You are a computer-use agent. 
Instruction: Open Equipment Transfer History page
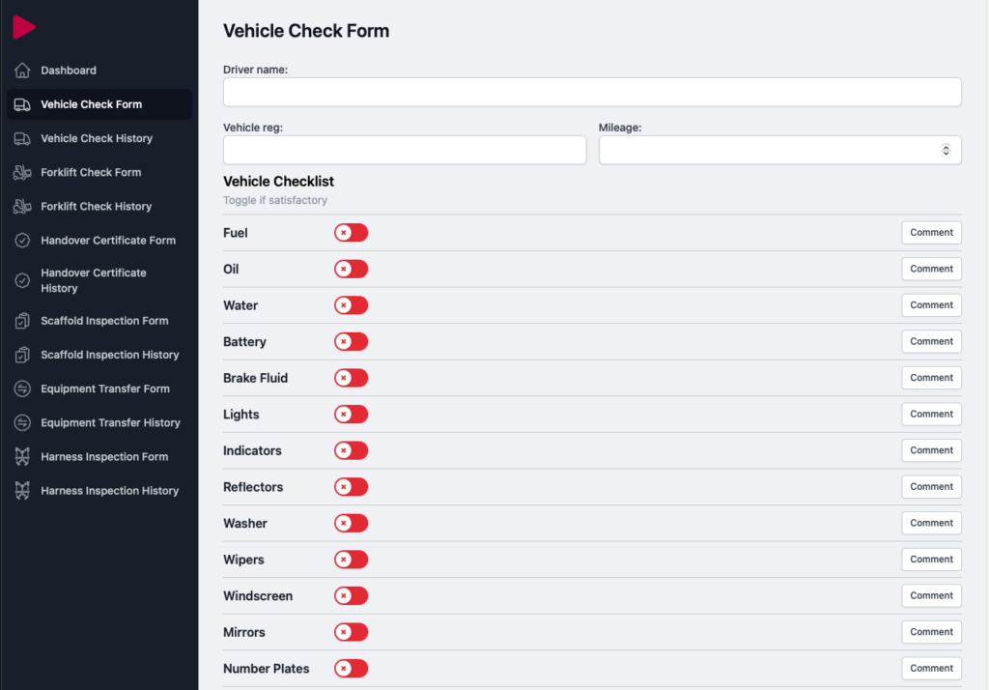pos(110,422)
